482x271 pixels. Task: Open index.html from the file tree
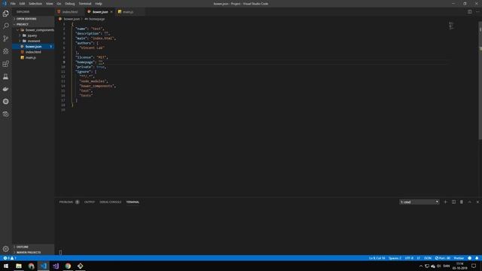pos(33,52)
